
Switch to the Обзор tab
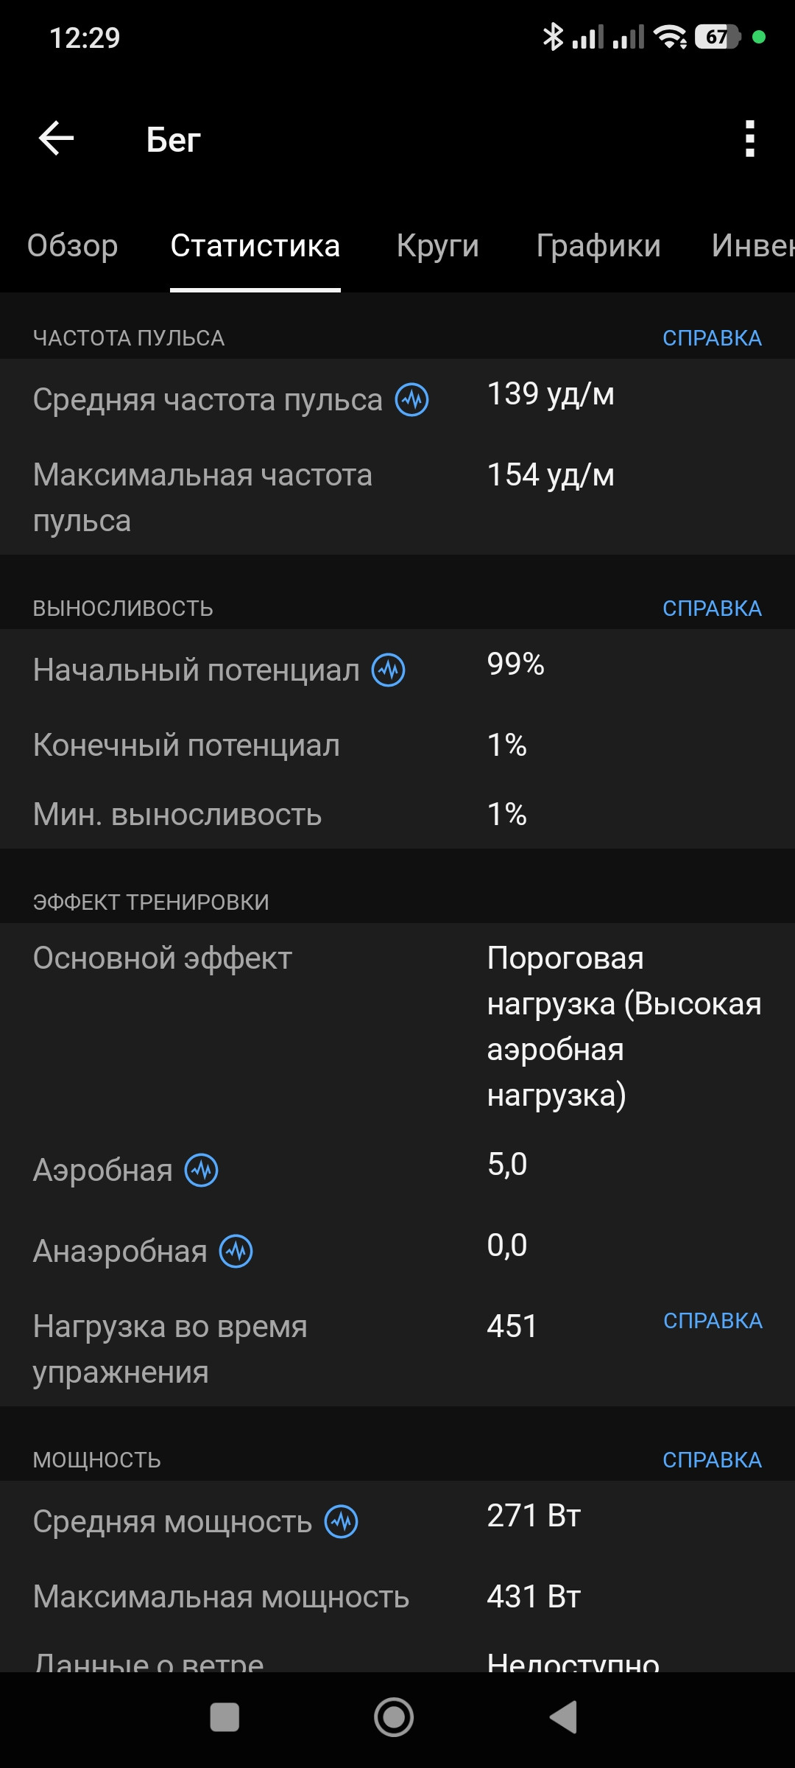[72, 245]
